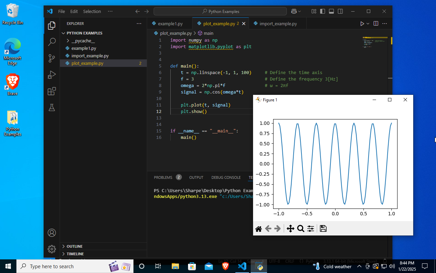This screenshot has width=436, height=273.
Task: Open the Search view in activity bar
Action: coord(52,42)
